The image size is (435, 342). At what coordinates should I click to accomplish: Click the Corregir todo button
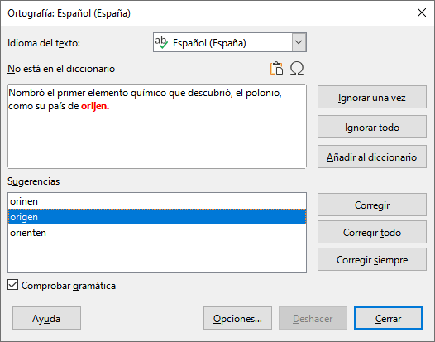click(x=372, y=232)
